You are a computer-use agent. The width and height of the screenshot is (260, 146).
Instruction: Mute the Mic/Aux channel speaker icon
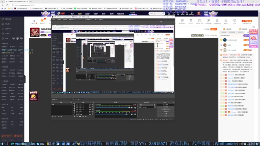(132, 108)
